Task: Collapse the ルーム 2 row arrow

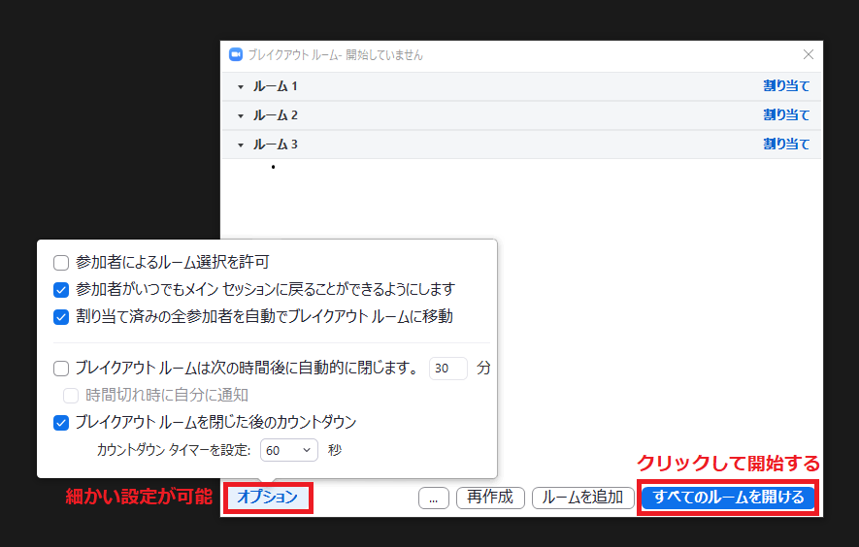Action: click(x=241, y=116)
